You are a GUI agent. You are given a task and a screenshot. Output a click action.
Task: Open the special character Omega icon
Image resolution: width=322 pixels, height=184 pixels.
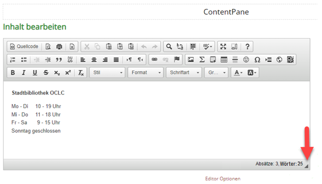pos(257,59)
